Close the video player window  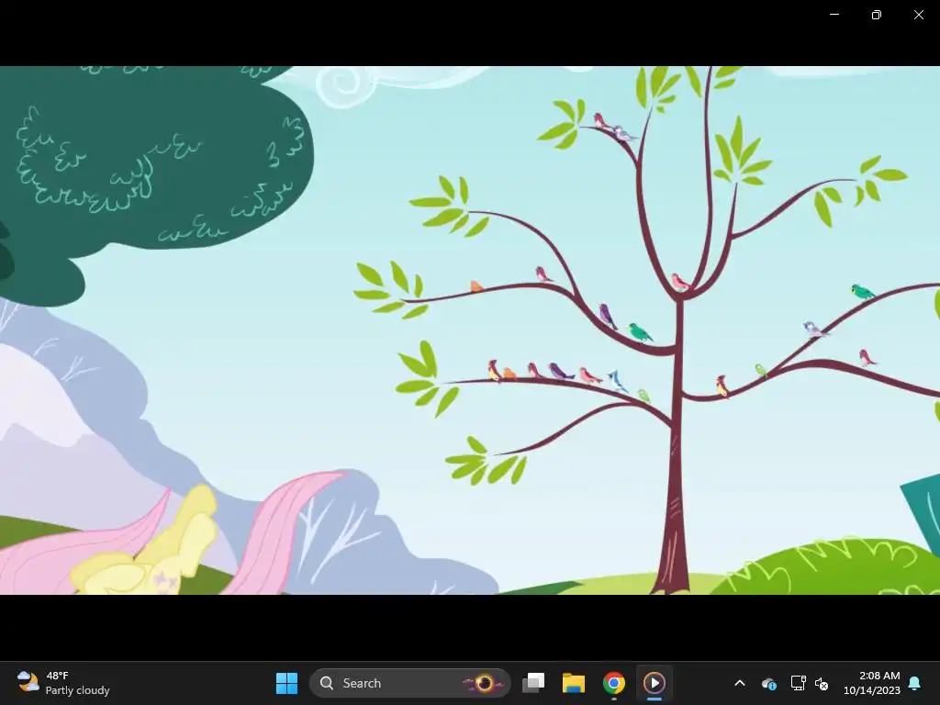[x=918, y=15]
